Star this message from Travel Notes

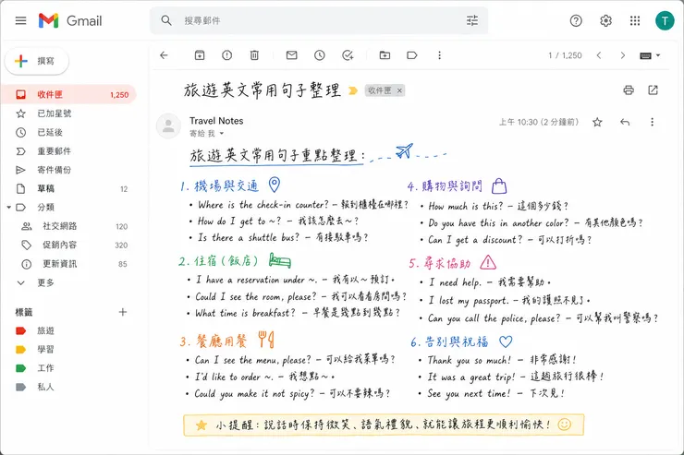tap(597, 123)
